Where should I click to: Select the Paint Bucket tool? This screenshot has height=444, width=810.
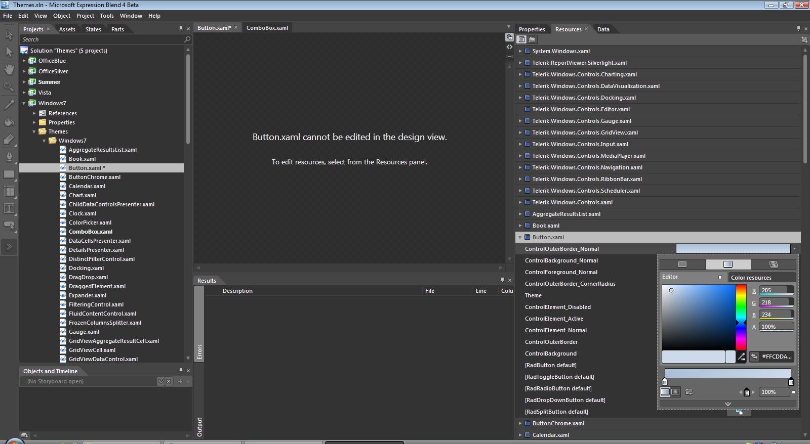9,121
